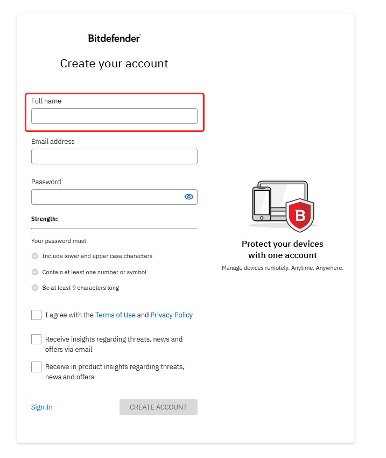Focus the Email address field

point(114,157)
